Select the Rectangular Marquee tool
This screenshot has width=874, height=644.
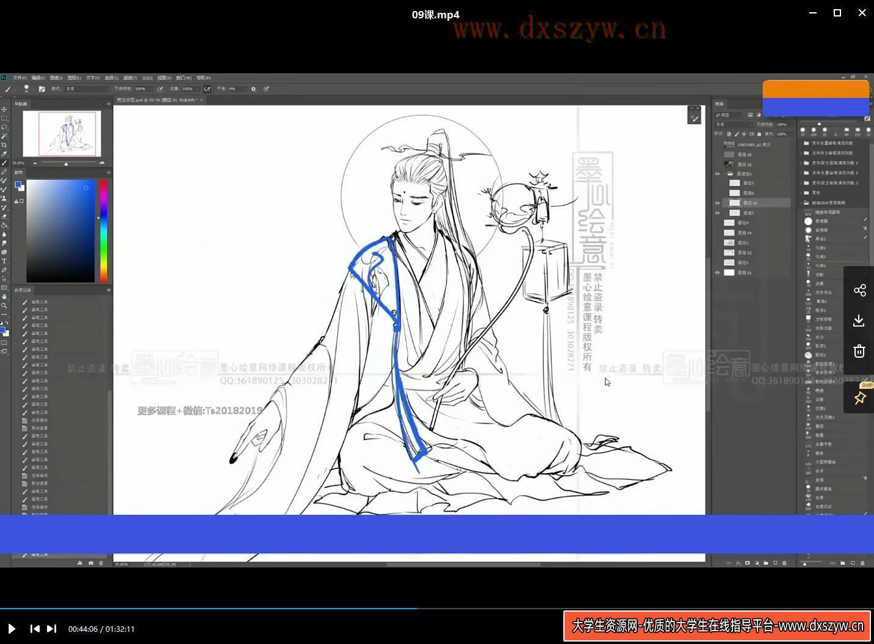[4, 118]
